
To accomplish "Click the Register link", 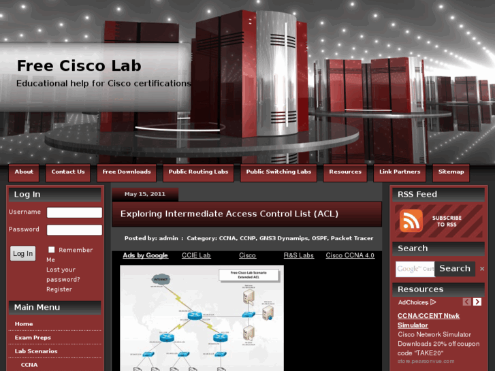I will click(x=59, y=289).
